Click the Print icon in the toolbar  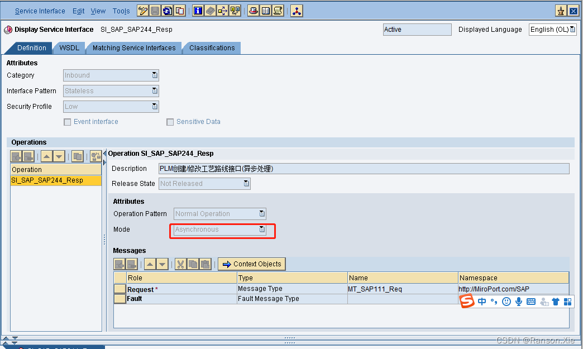(x=253, y=10)
